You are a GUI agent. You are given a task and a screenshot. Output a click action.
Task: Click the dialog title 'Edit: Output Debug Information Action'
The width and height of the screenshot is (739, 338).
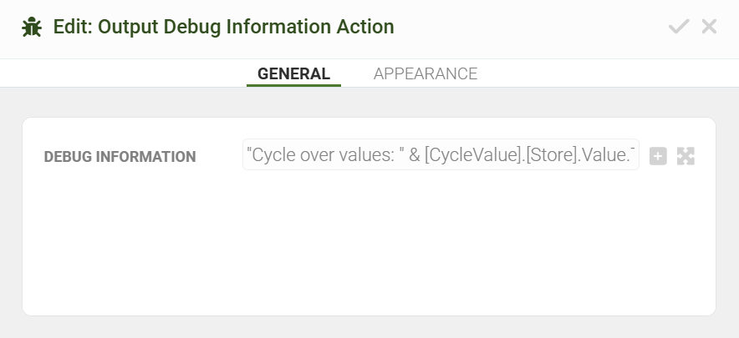(223, 27)
